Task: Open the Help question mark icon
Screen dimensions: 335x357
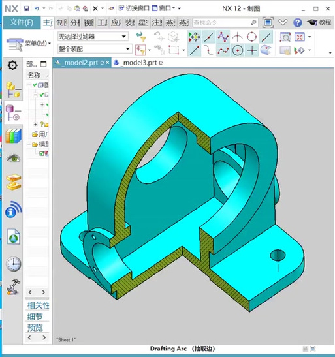Action: (297, 23)
